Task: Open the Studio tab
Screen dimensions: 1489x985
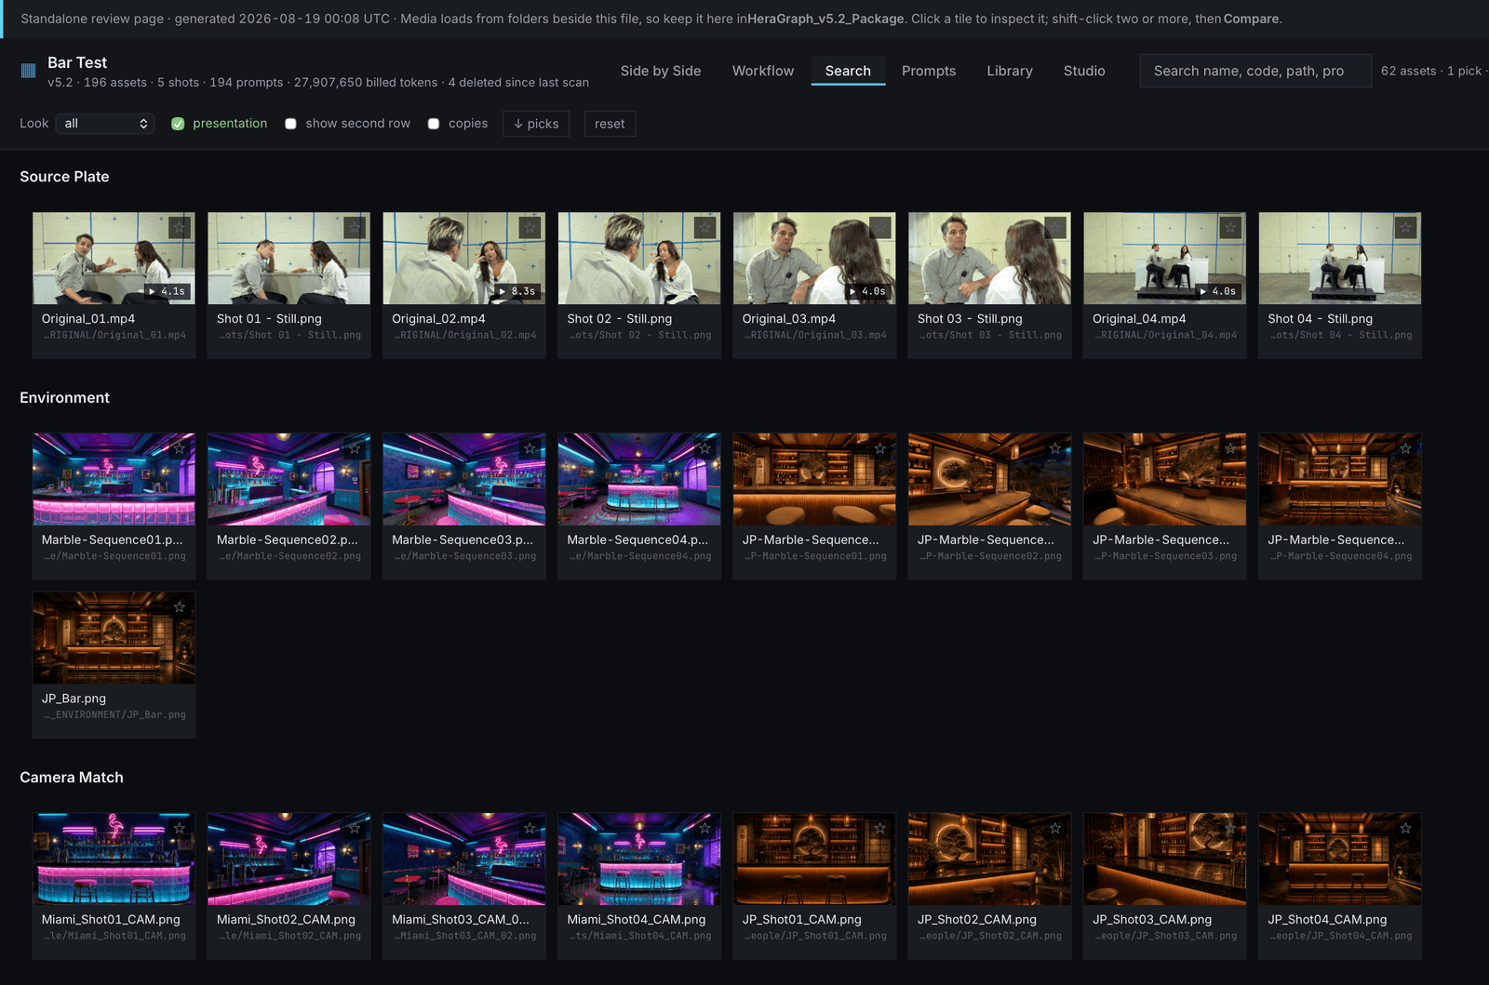Action: pos(1084,71)
